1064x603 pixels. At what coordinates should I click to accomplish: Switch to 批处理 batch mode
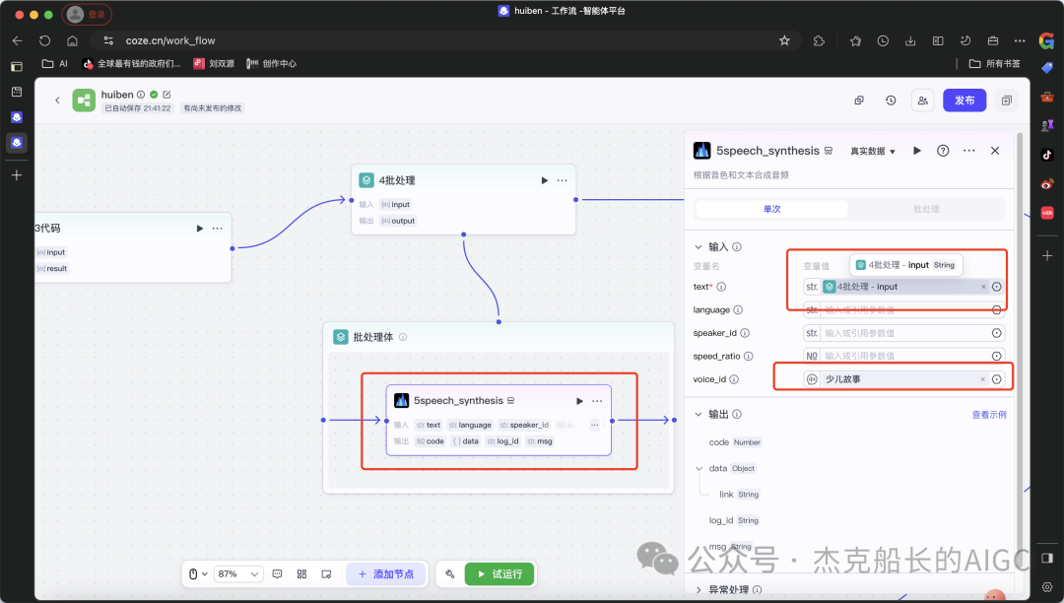[x=926, y=209]
